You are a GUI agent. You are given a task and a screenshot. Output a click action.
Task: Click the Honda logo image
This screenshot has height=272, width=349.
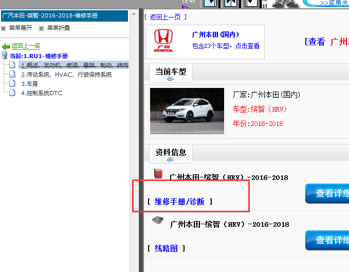point(163,41)
